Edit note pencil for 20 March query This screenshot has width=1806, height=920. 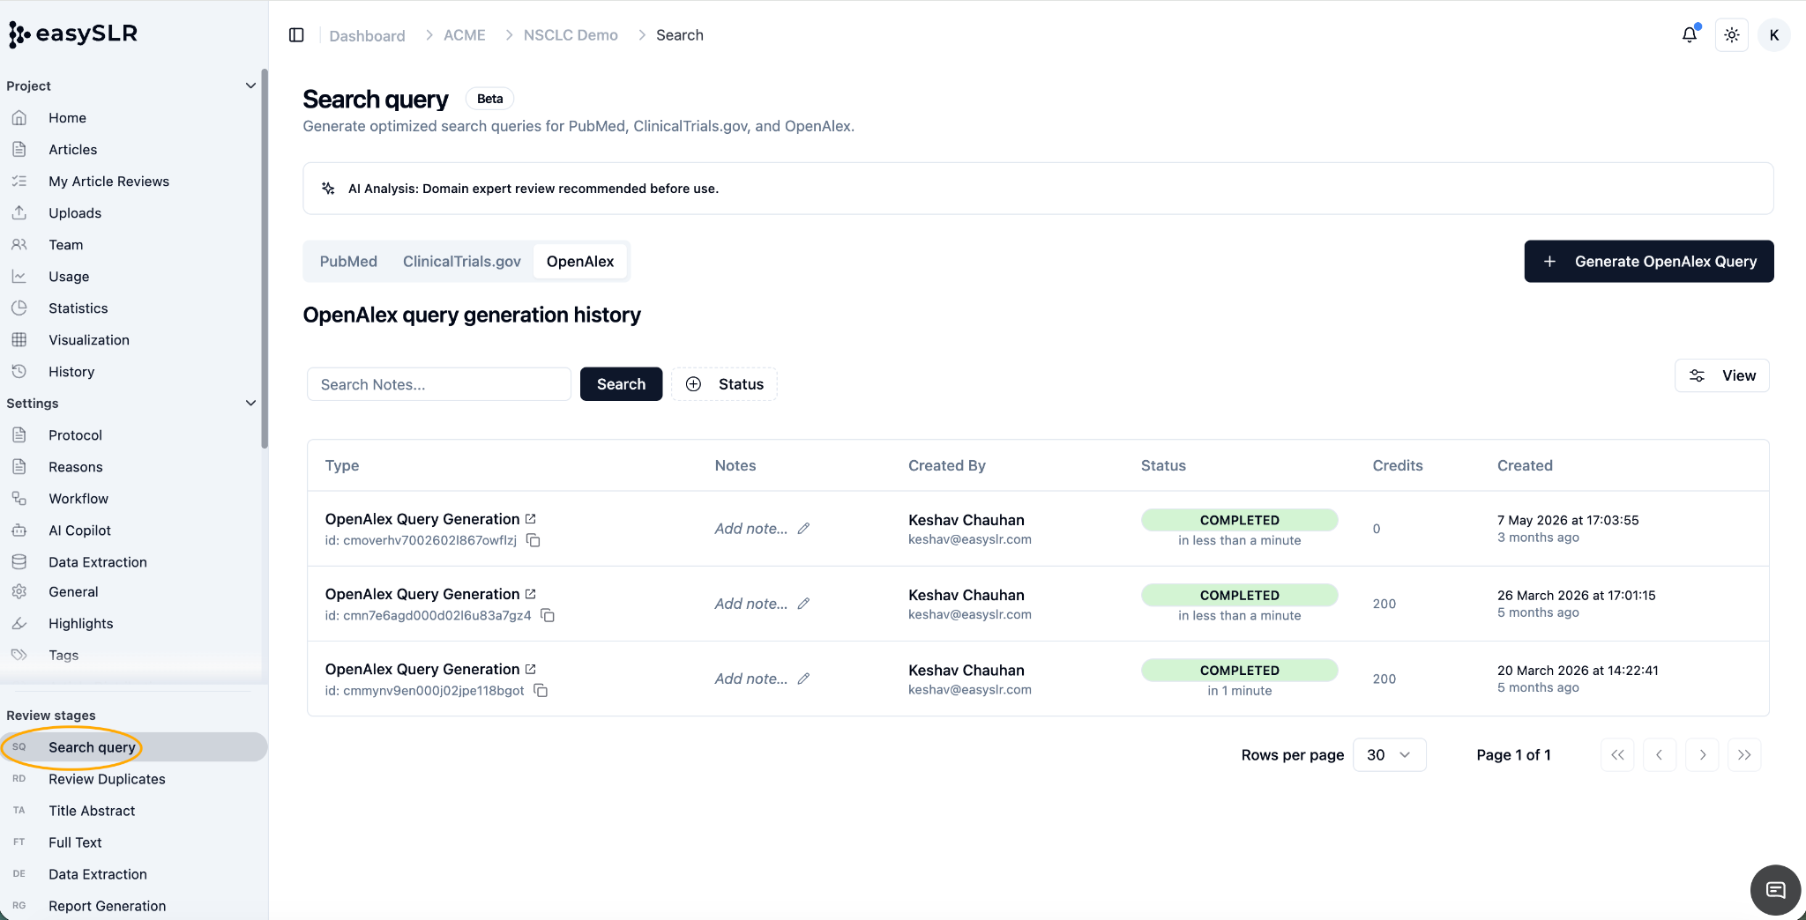tap(803, 679)
